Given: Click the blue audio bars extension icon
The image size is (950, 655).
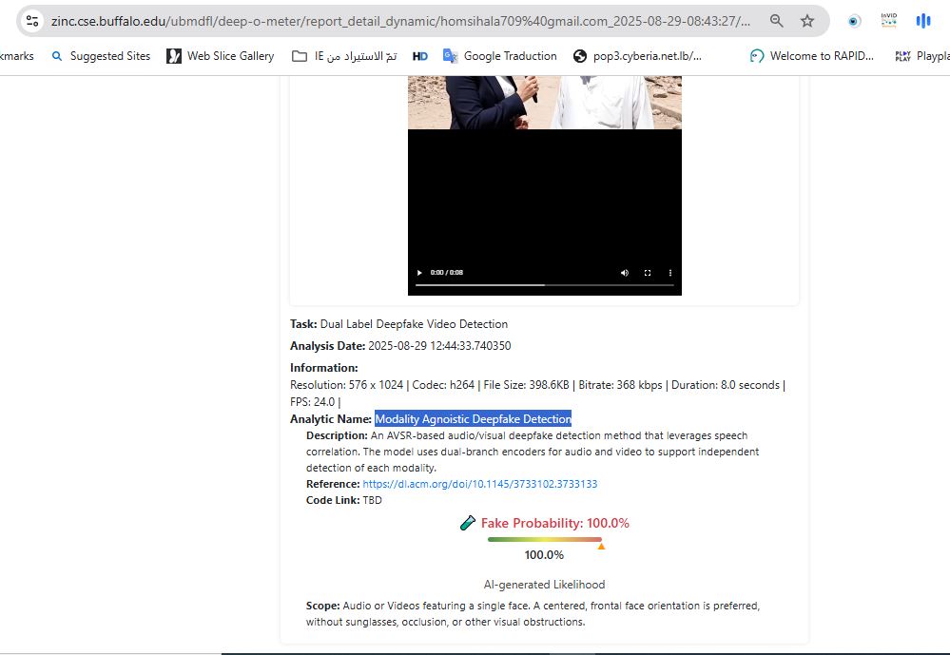Looking at the screenshot, I should click(x=922, y=21).
